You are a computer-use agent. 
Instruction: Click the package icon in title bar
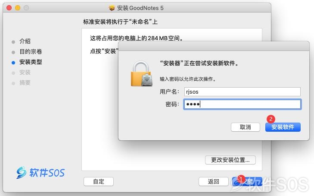[112, 8]
